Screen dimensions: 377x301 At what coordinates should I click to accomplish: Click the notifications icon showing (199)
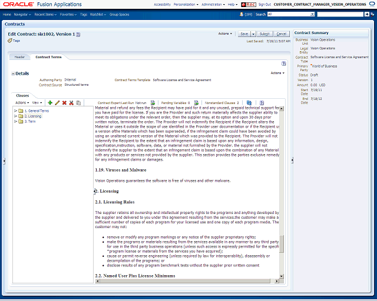[x=242, y=14]
